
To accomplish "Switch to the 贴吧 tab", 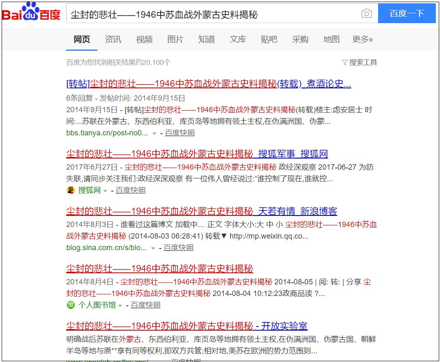I will click(269, 39).
